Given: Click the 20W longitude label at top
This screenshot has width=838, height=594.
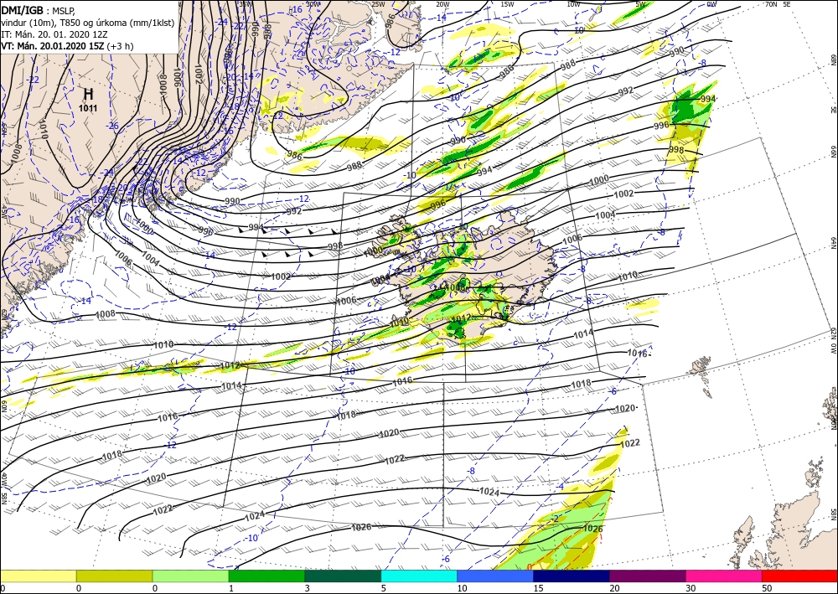Looking at the screenshot, I should coord(442,4).
